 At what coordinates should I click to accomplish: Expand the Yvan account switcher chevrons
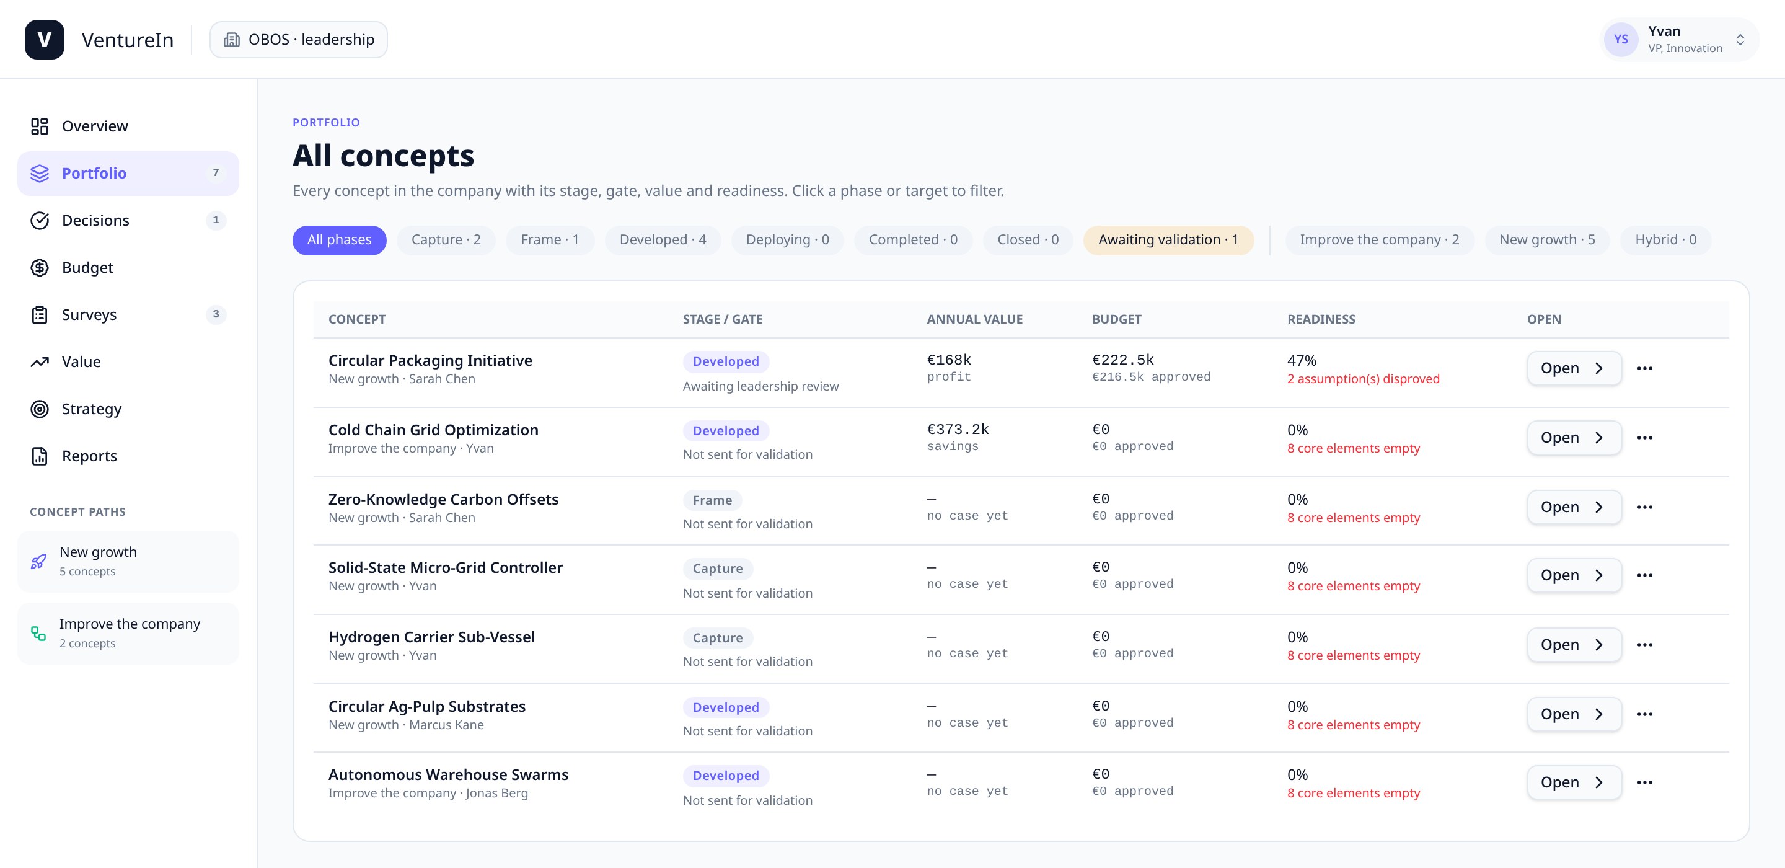click(x=1740, y=40)
